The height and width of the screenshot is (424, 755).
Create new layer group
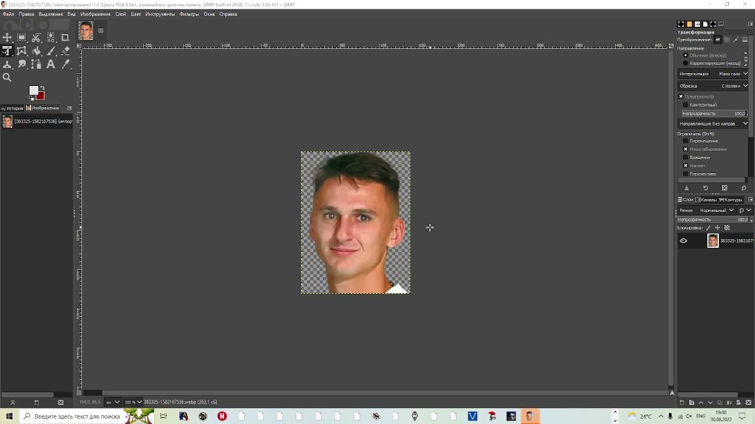[691, 403]
